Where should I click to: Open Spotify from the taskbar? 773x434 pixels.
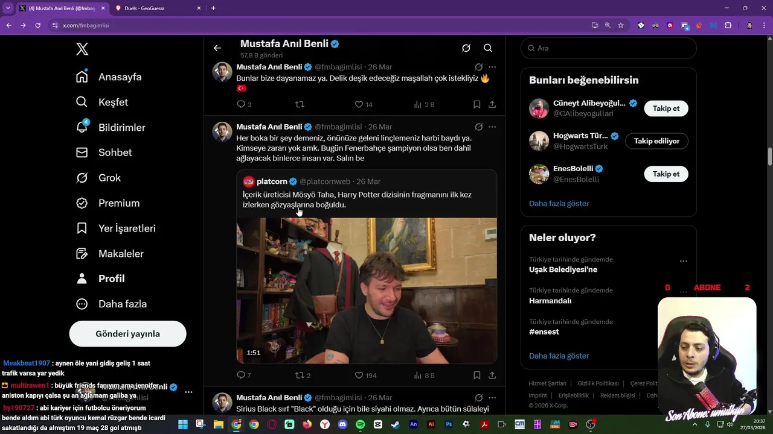pyautogui.click(x=361, y=424)
